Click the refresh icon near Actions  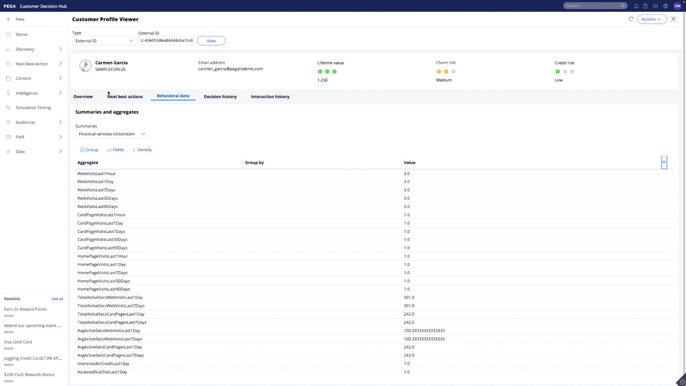tap(631, 19)
